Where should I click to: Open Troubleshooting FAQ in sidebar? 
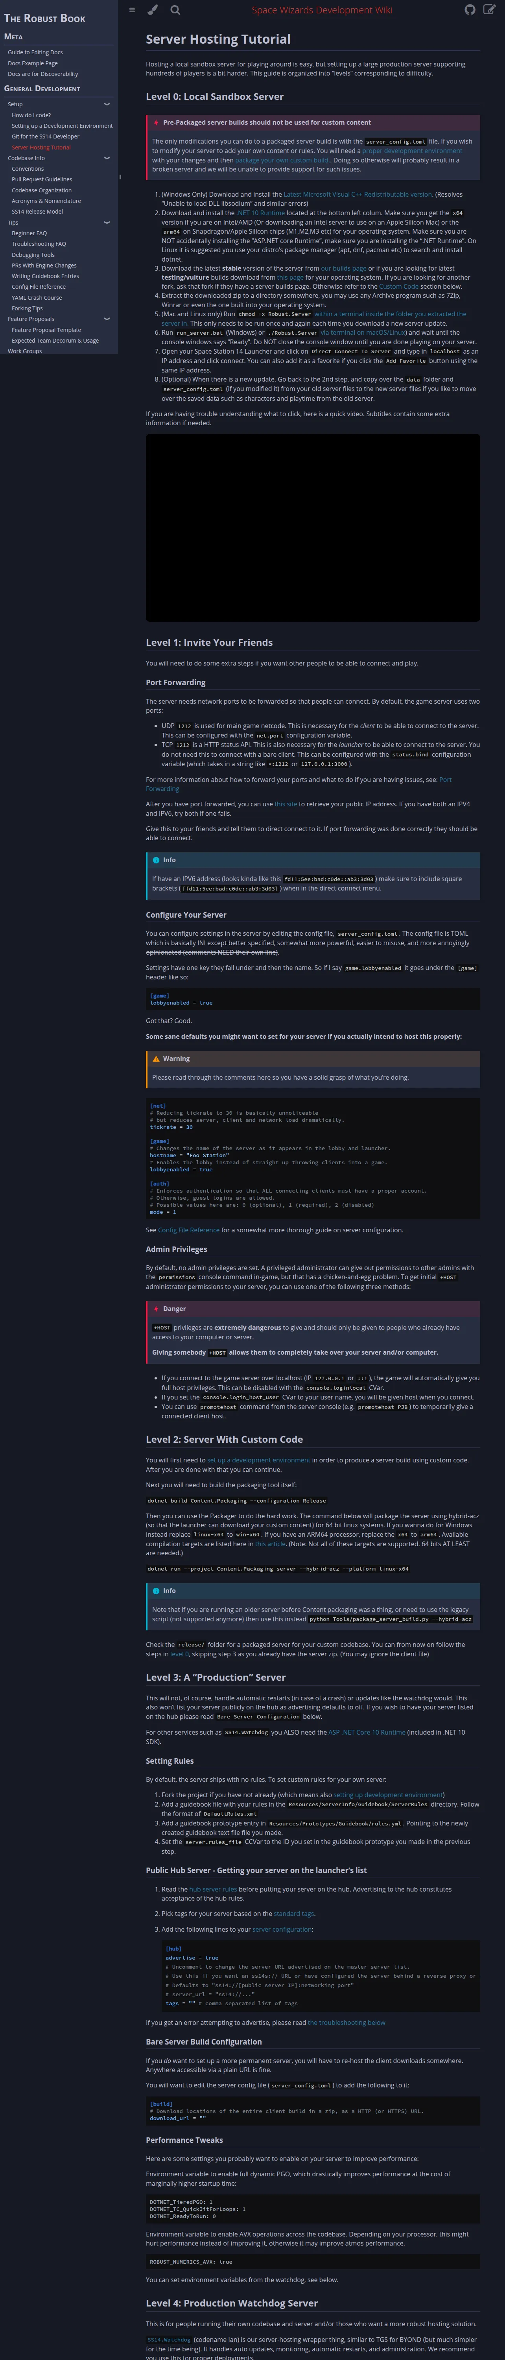click(39, 244)
